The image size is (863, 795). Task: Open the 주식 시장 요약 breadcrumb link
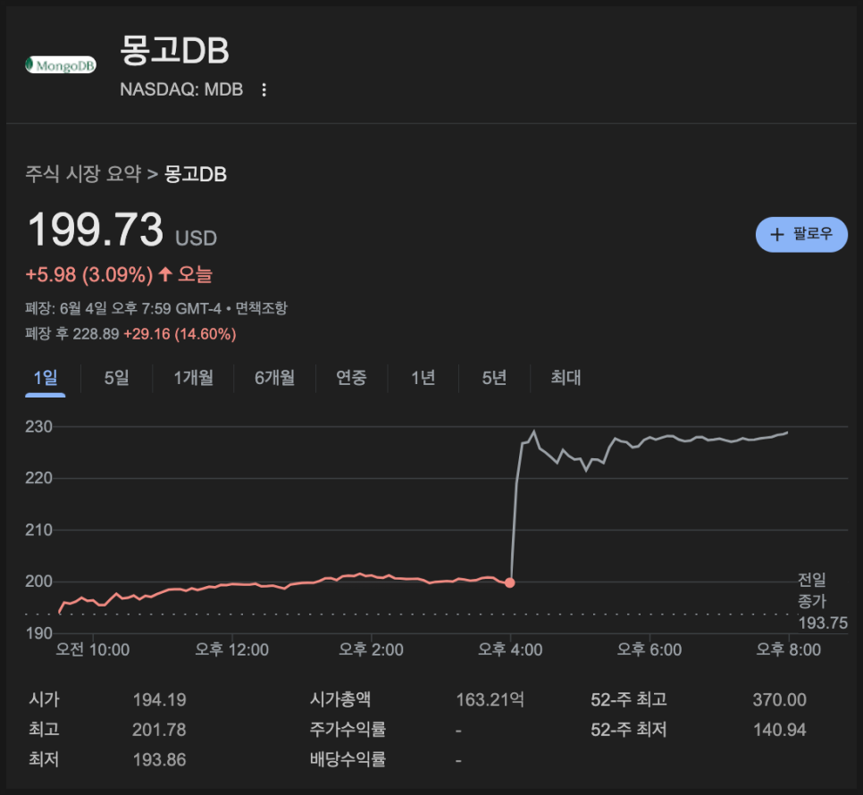pyautogui.click(x=83, y=174)
